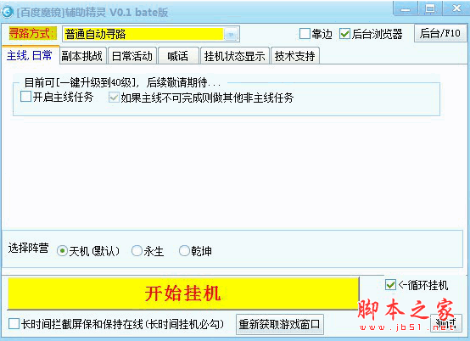Click the yellow 开始挂机 button
The width and height of the screenshot is (470, 341).
pyautogui.click(x=183, y=293)
